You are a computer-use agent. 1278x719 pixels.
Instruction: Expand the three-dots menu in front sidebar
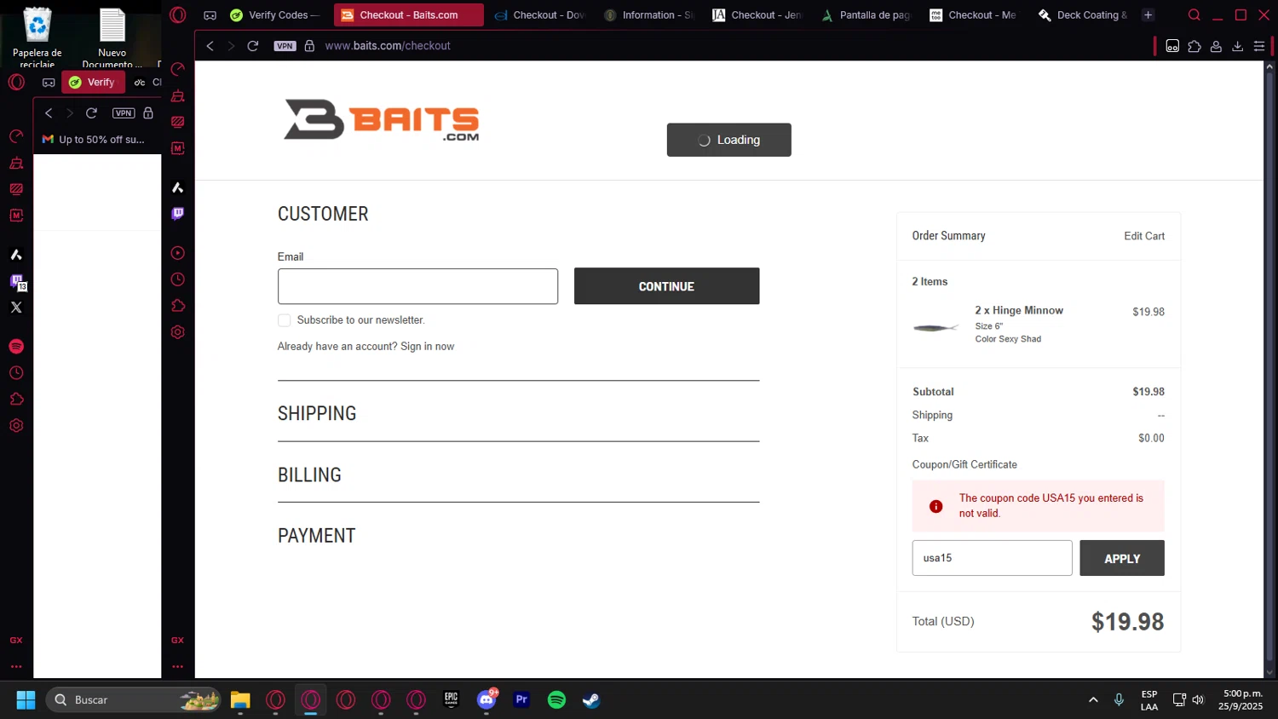click(177, 666)
